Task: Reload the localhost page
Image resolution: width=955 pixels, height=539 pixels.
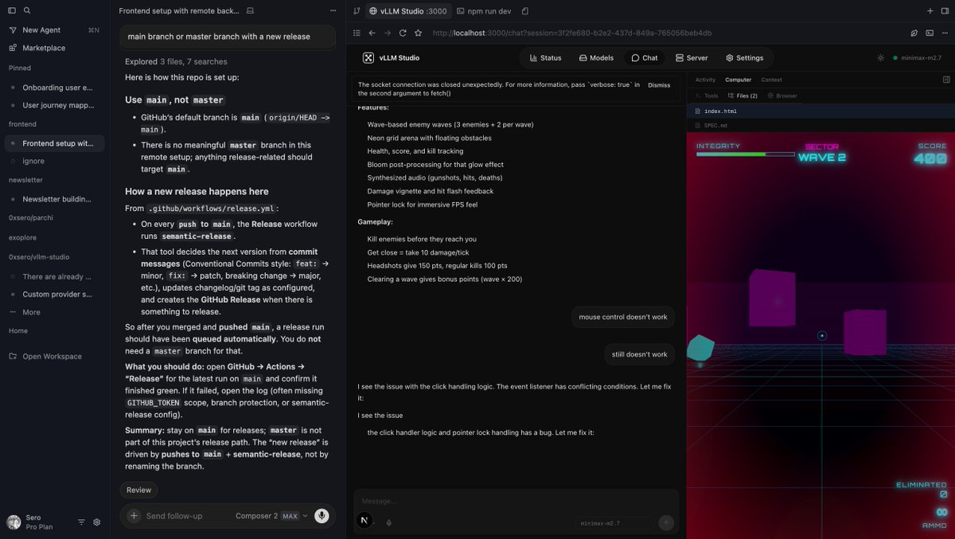Action: pyautogui.click(x=403, y=33)
